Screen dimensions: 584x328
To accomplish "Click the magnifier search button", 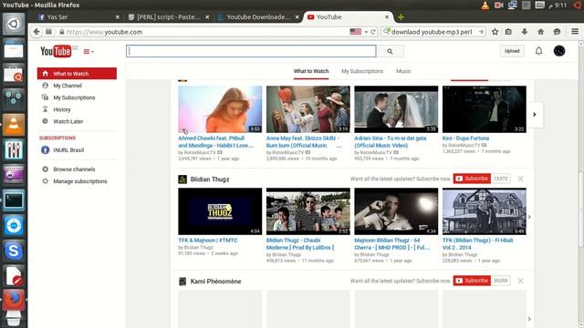I will (390, 51).
